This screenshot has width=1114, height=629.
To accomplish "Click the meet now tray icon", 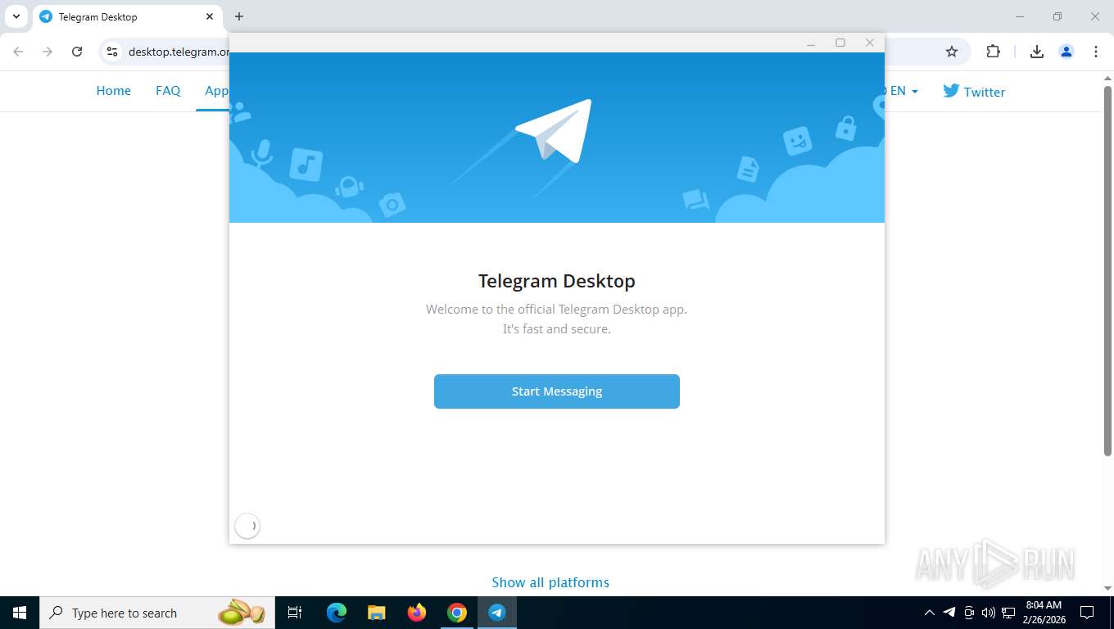I will (969, 613).
